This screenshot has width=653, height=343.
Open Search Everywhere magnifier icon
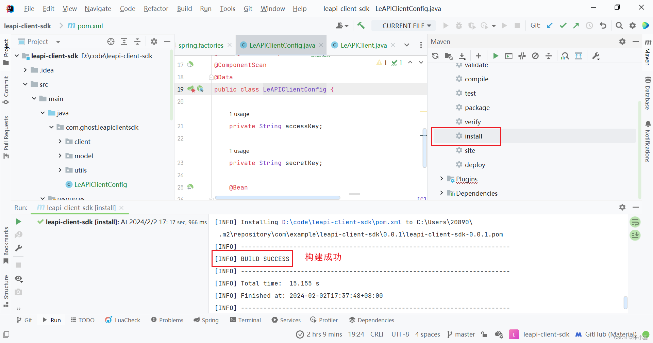619,25
